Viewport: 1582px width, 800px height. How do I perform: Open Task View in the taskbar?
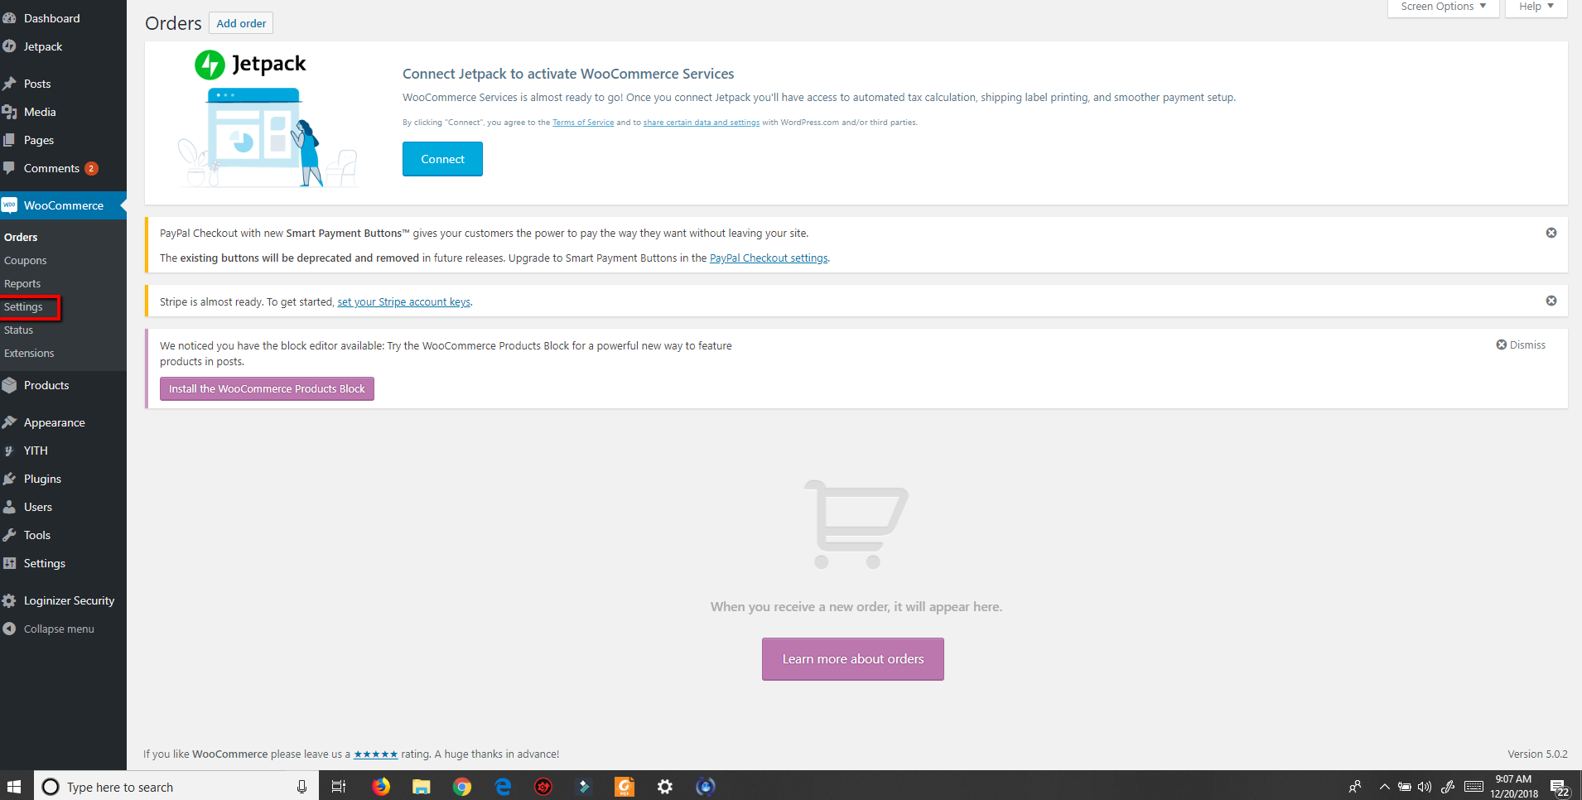pyautogui.click(x=339, y=786)
